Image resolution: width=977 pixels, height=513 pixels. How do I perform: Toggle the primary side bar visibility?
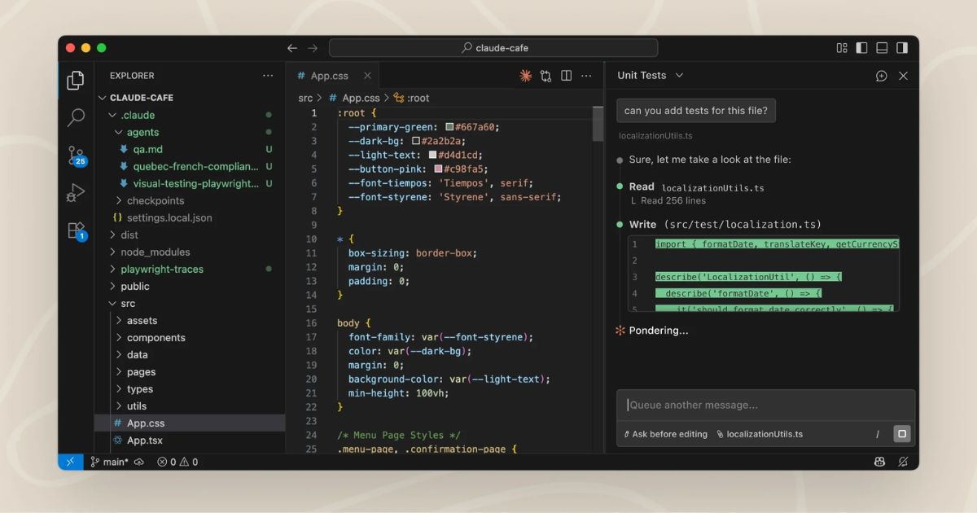[861, 48]
